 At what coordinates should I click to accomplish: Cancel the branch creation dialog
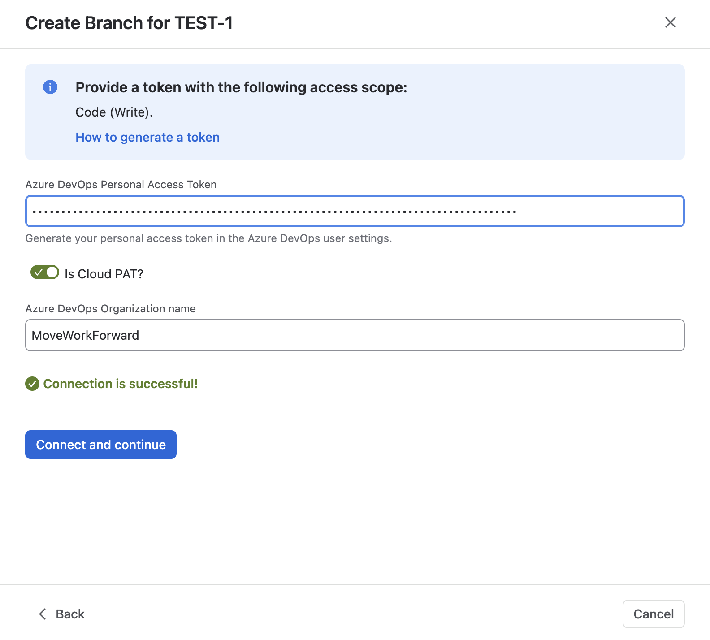(654, 614)
